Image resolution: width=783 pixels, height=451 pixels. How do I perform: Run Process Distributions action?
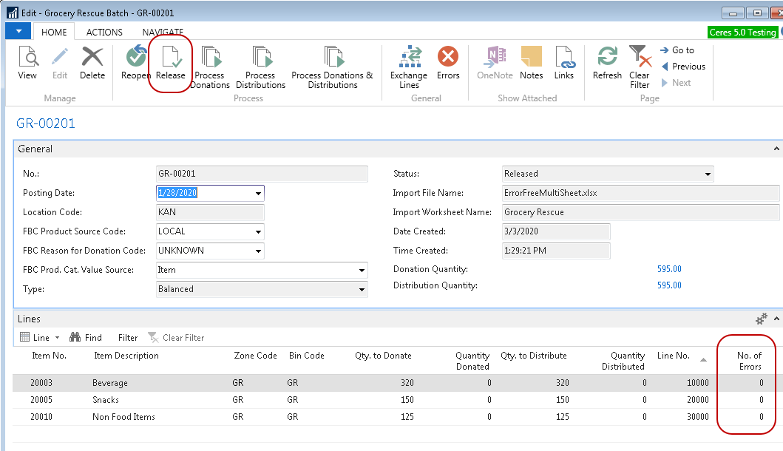pyautogui.click(x=260, y=67)
